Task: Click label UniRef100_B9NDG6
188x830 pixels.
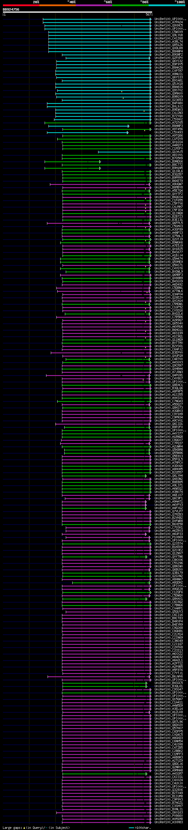Action: click(169, 161)
